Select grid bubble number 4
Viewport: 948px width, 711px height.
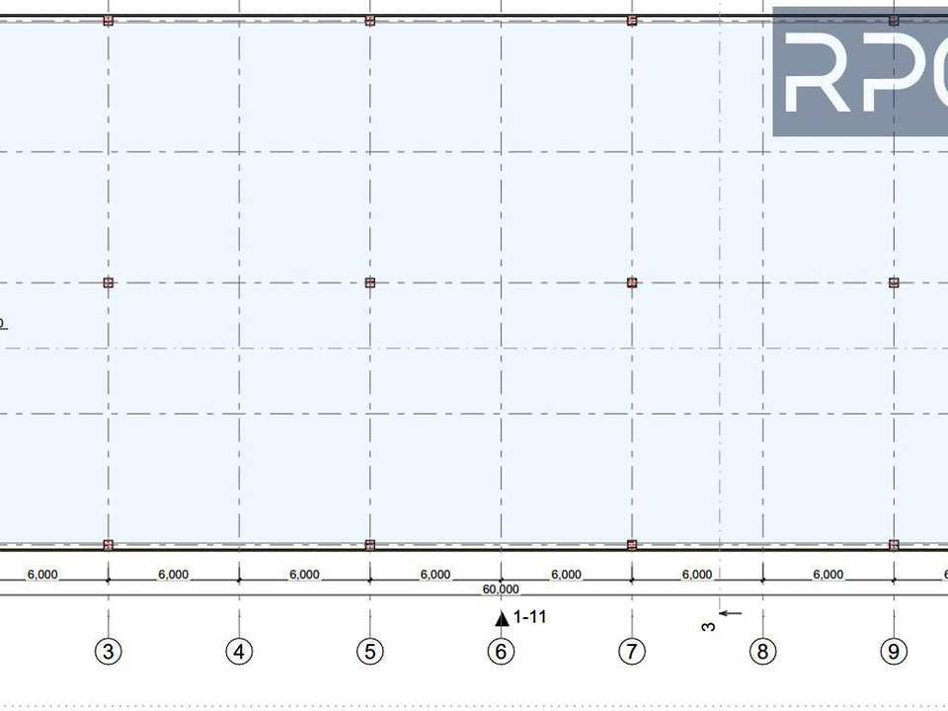[239, 651]
